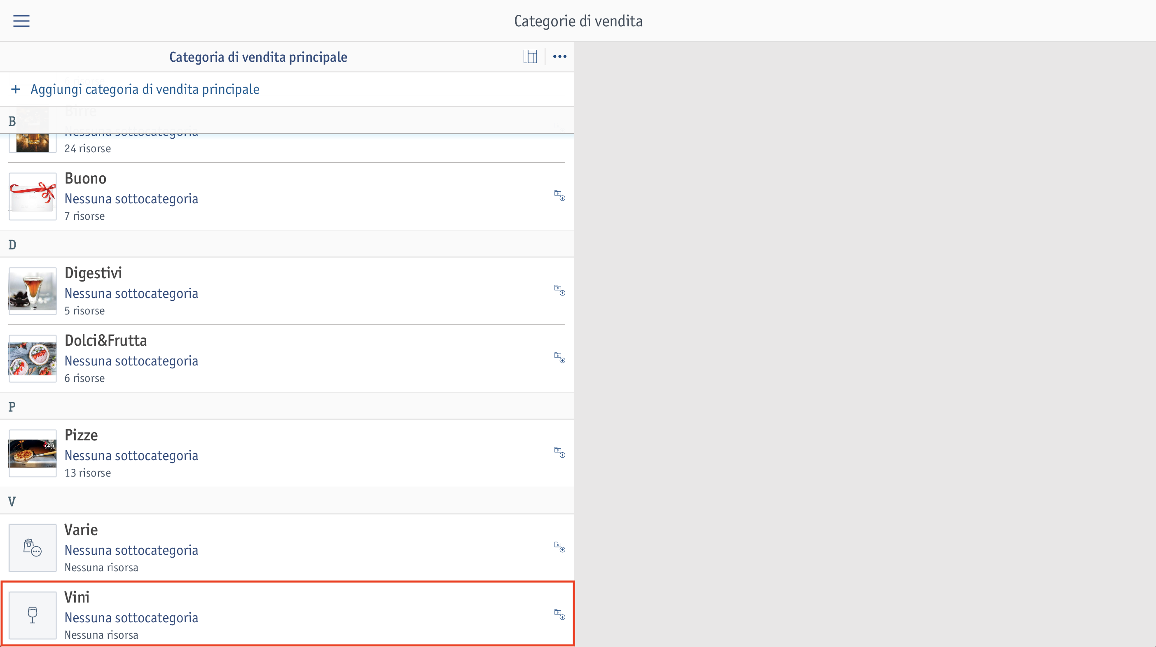Click Nessuna sottocategoria under Varie
Viewport: 1156px width, 647px height.
[131, 550]
